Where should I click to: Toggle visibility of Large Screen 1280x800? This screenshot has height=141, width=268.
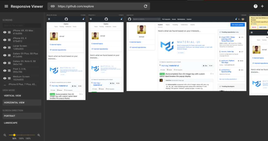[5, 47]
